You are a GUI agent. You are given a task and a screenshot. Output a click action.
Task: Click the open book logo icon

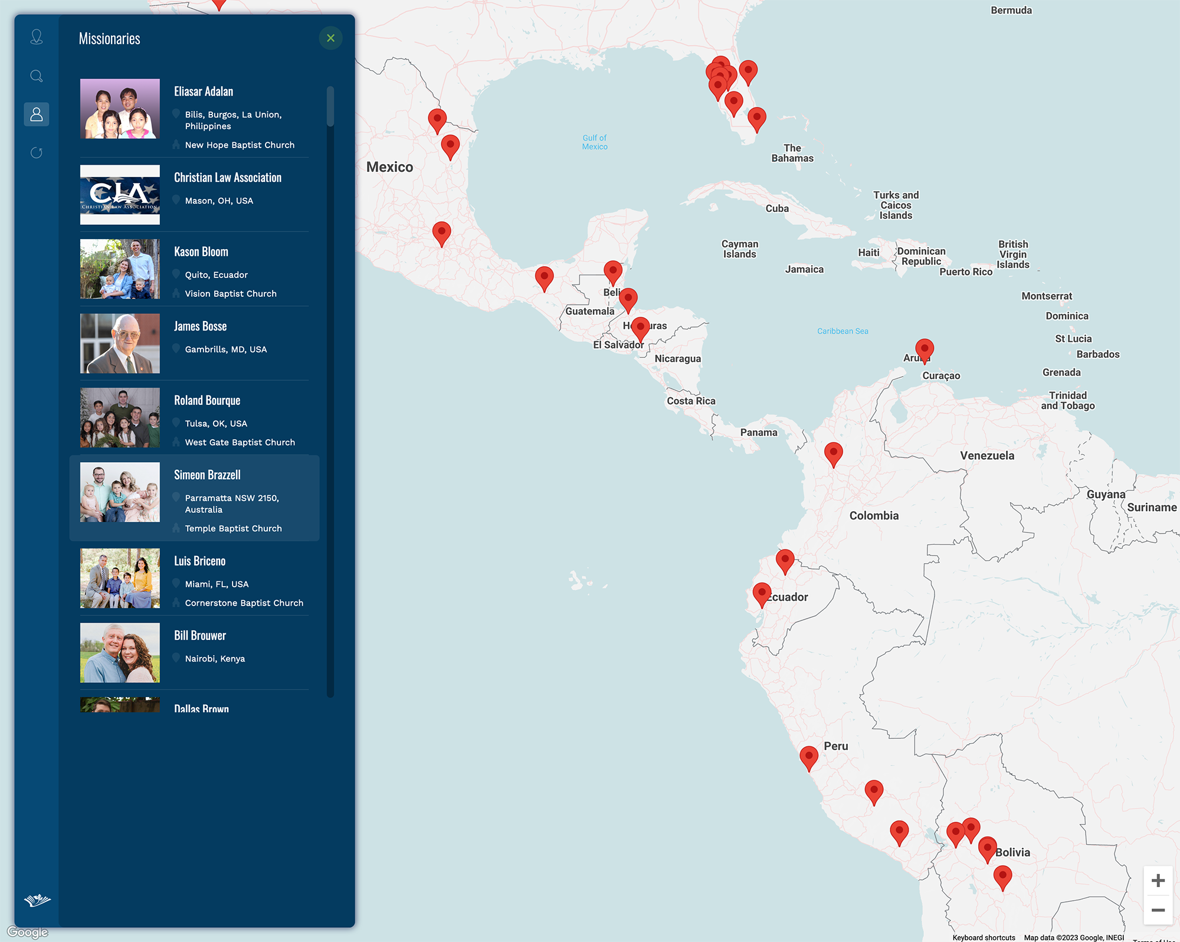[x=37, y=900]
